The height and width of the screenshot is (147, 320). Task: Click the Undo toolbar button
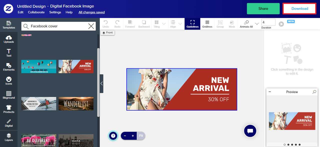pos(106,24)
